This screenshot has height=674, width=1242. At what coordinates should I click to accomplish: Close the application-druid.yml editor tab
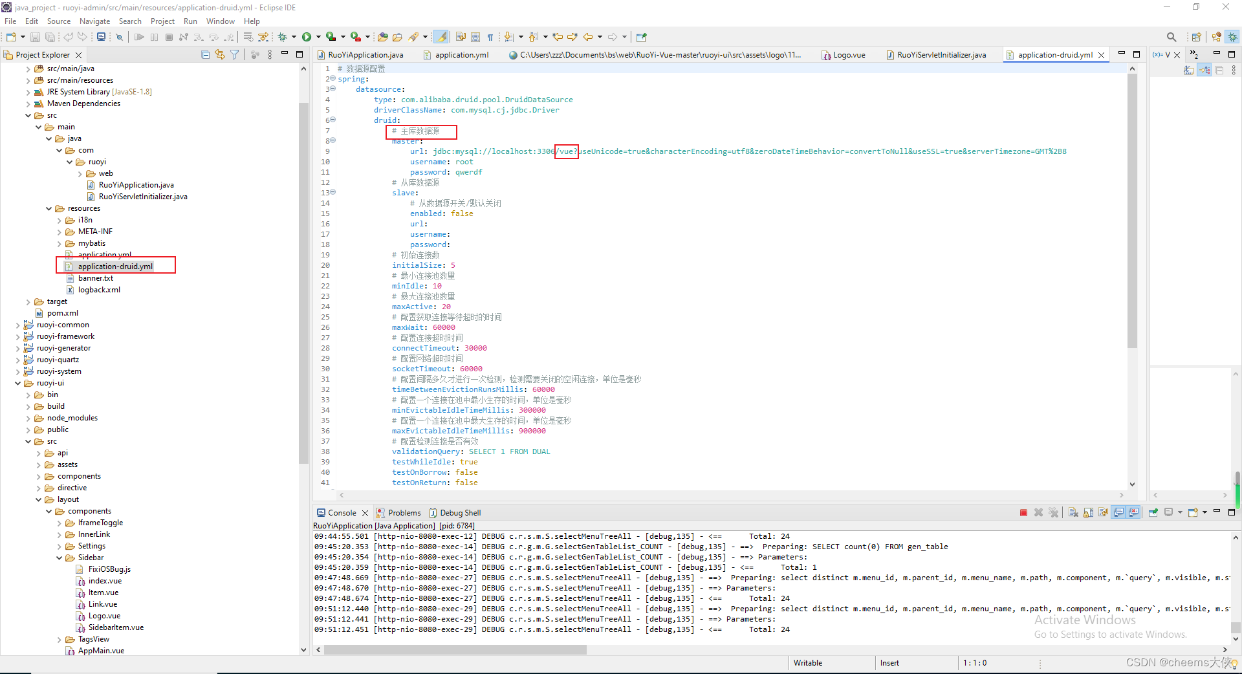click(x=1101, y=55)
